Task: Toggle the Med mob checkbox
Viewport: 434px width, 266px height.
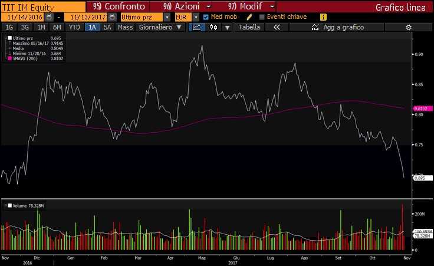Action: click(x=206, y=17)
